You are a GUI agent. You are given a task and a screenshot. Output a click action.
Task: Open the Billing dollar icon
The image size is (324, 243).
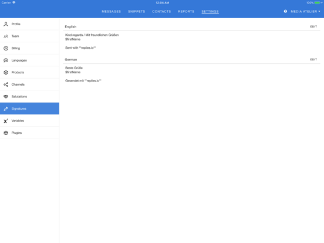pyautogui.click(x=6, y=48)
